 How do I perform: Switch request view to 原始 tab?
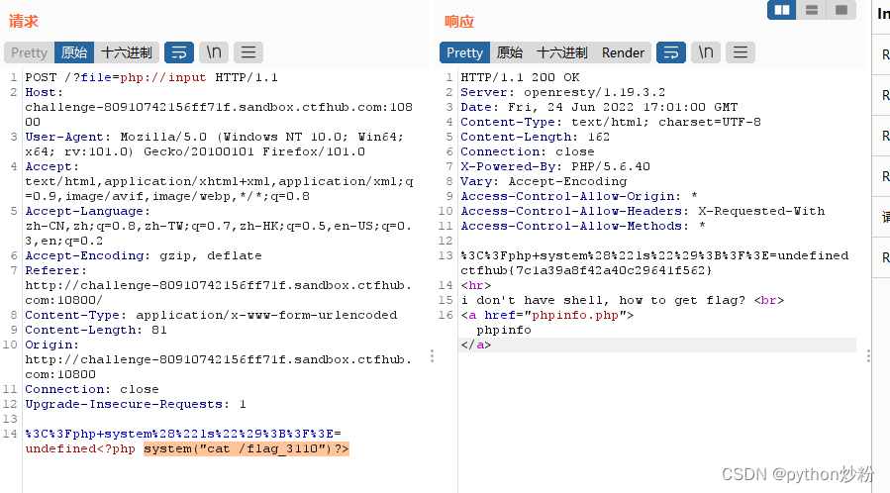point(74,52)
